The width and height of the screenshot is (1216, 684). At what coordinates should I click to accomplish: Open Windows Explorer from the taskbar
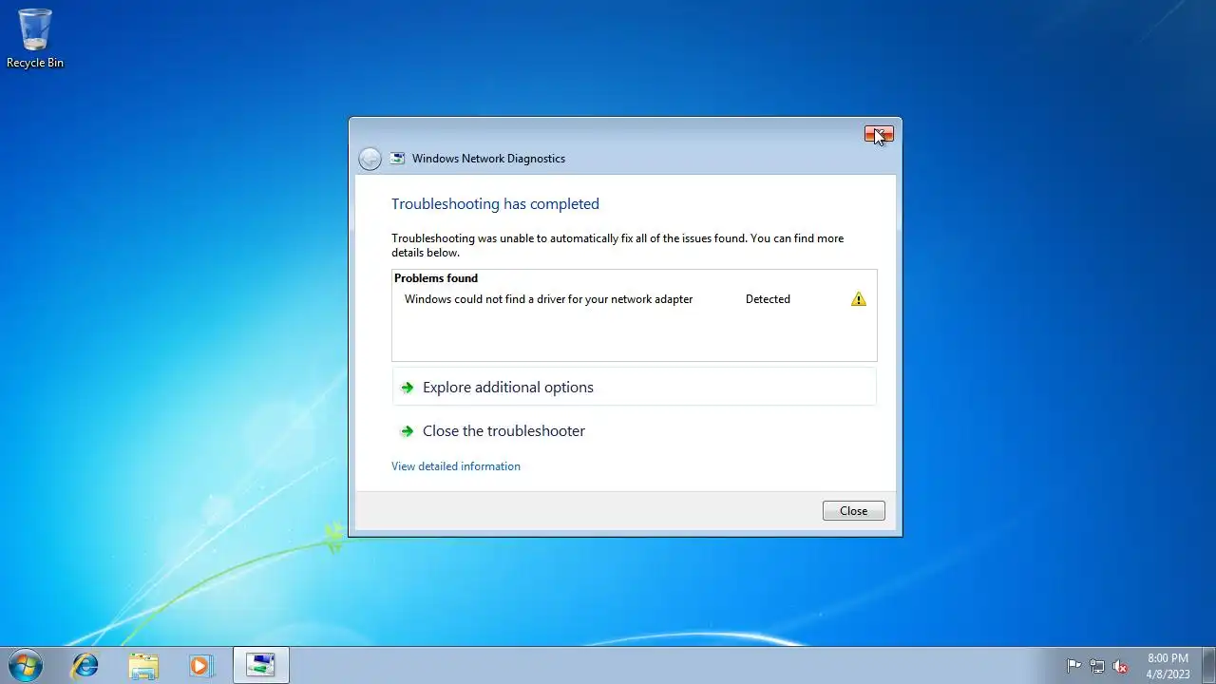143,665
